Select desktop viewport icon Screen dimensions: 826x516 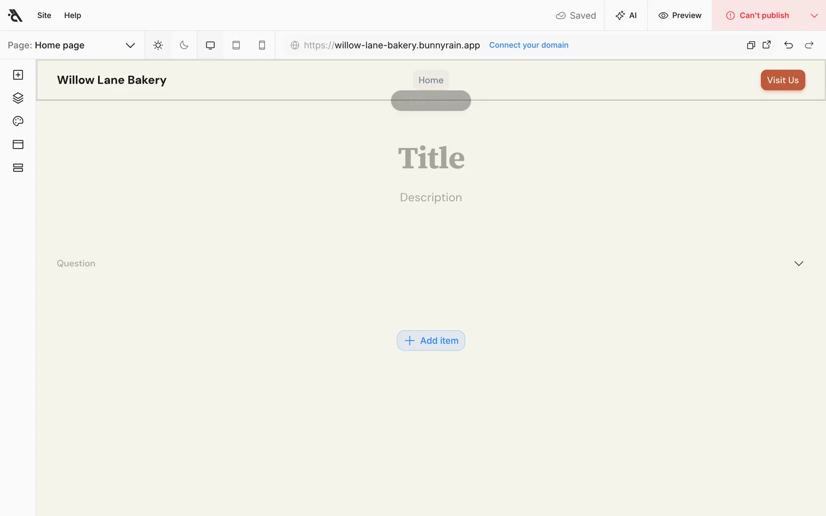click(x=210, y=45)
